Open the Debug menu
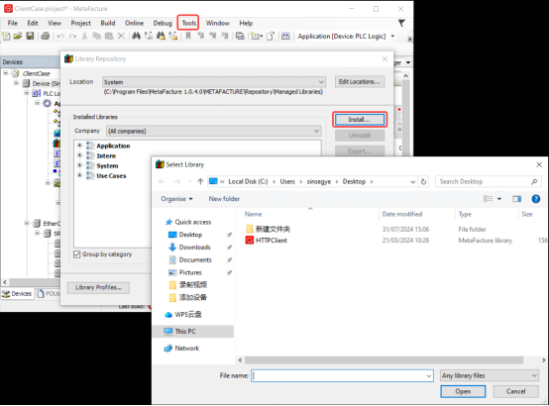 tap(163, 23)
